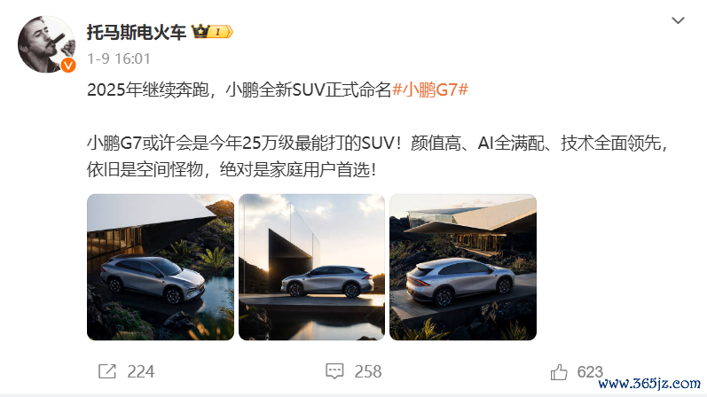
Task: View third rear-angle car photo
Action: click(463, 268)
